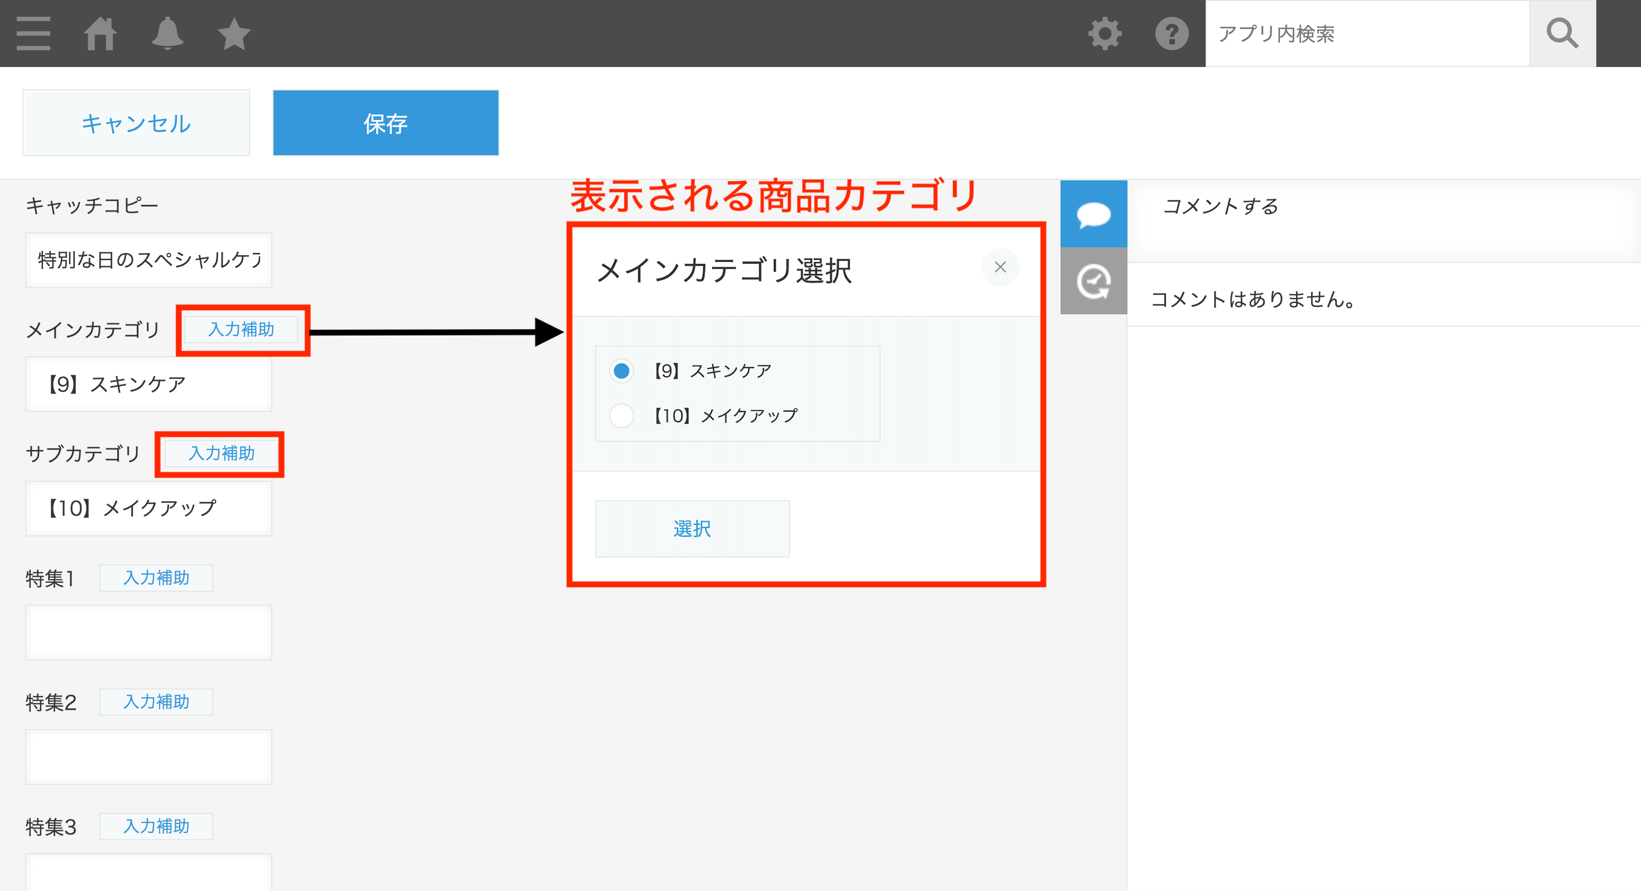Close the メインカテゴリ選択 dialog
Viewport: 1641px width, 891px height.
click(1000, 267)
